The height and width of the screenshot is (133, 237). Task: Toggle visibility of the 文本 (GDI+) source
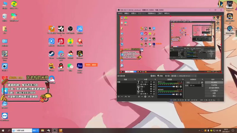click(x=151, y=82)
